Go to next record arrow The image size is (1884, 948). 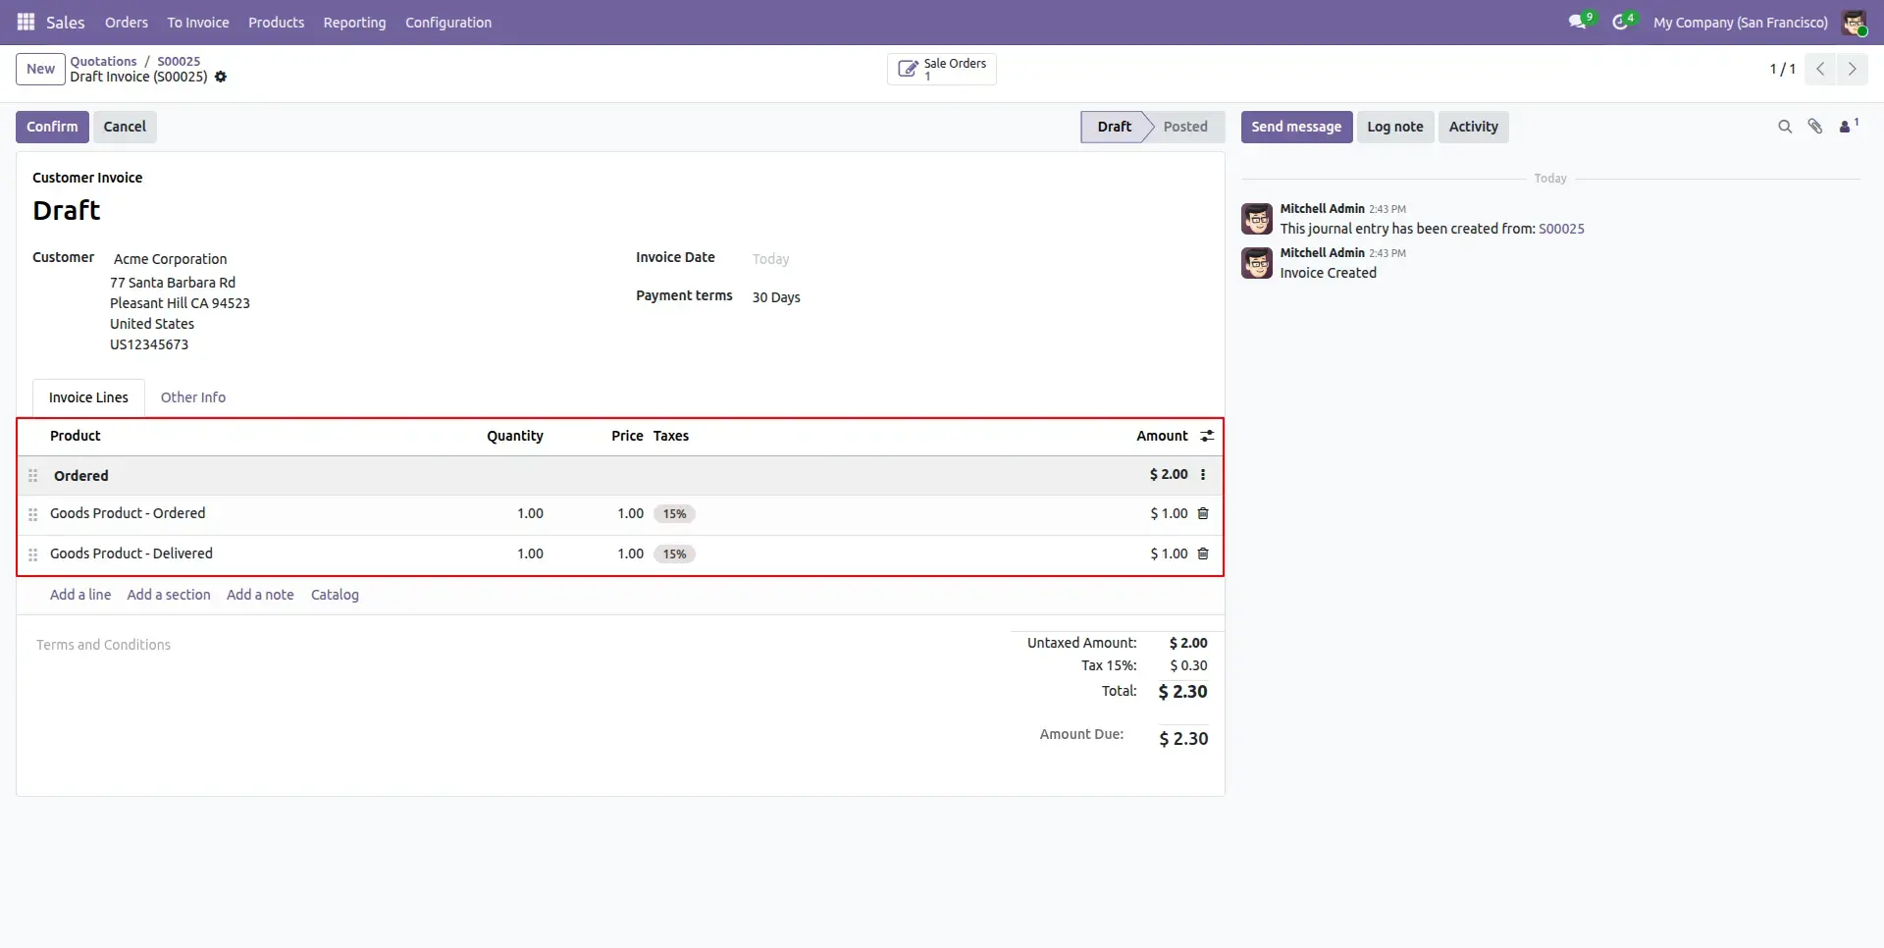(1852, 69)
